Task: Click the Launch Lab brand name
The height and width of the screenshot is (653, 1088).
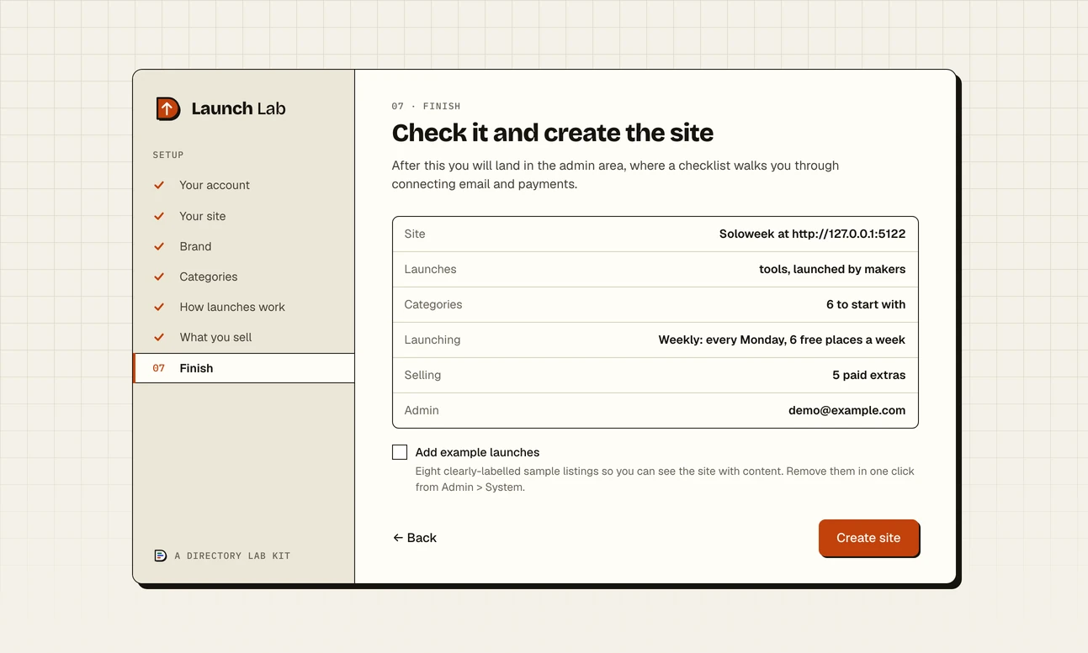Action: tap(238, 108)
